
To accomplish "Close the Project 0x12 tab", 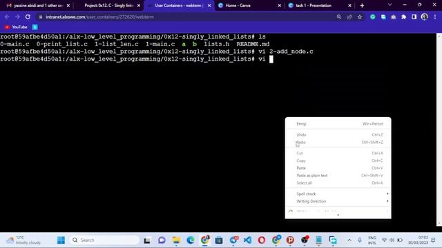I will click(139, 6).
